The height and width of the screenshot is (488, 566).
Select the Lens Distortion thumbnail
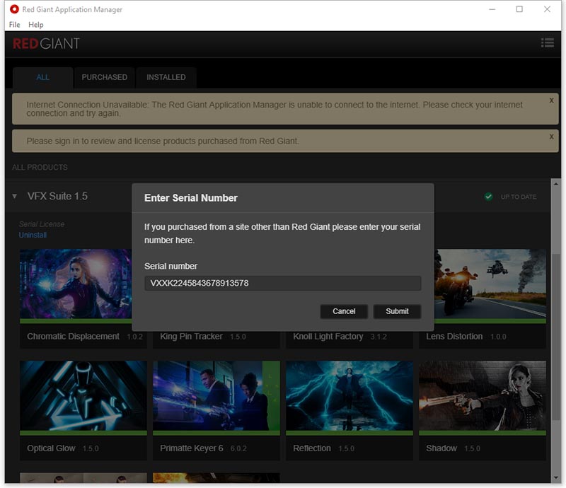(x=490, y=284)
